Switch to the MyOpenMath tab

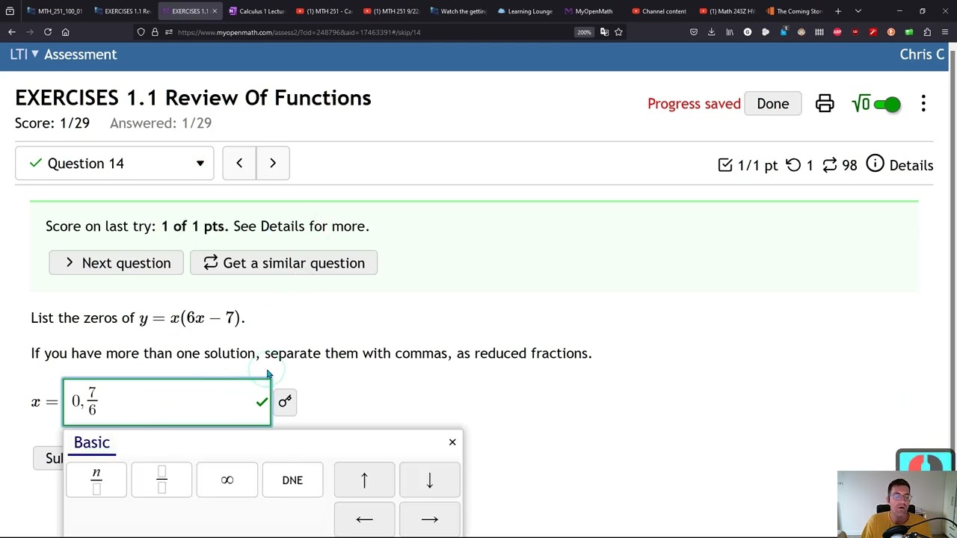coord(591,11)
